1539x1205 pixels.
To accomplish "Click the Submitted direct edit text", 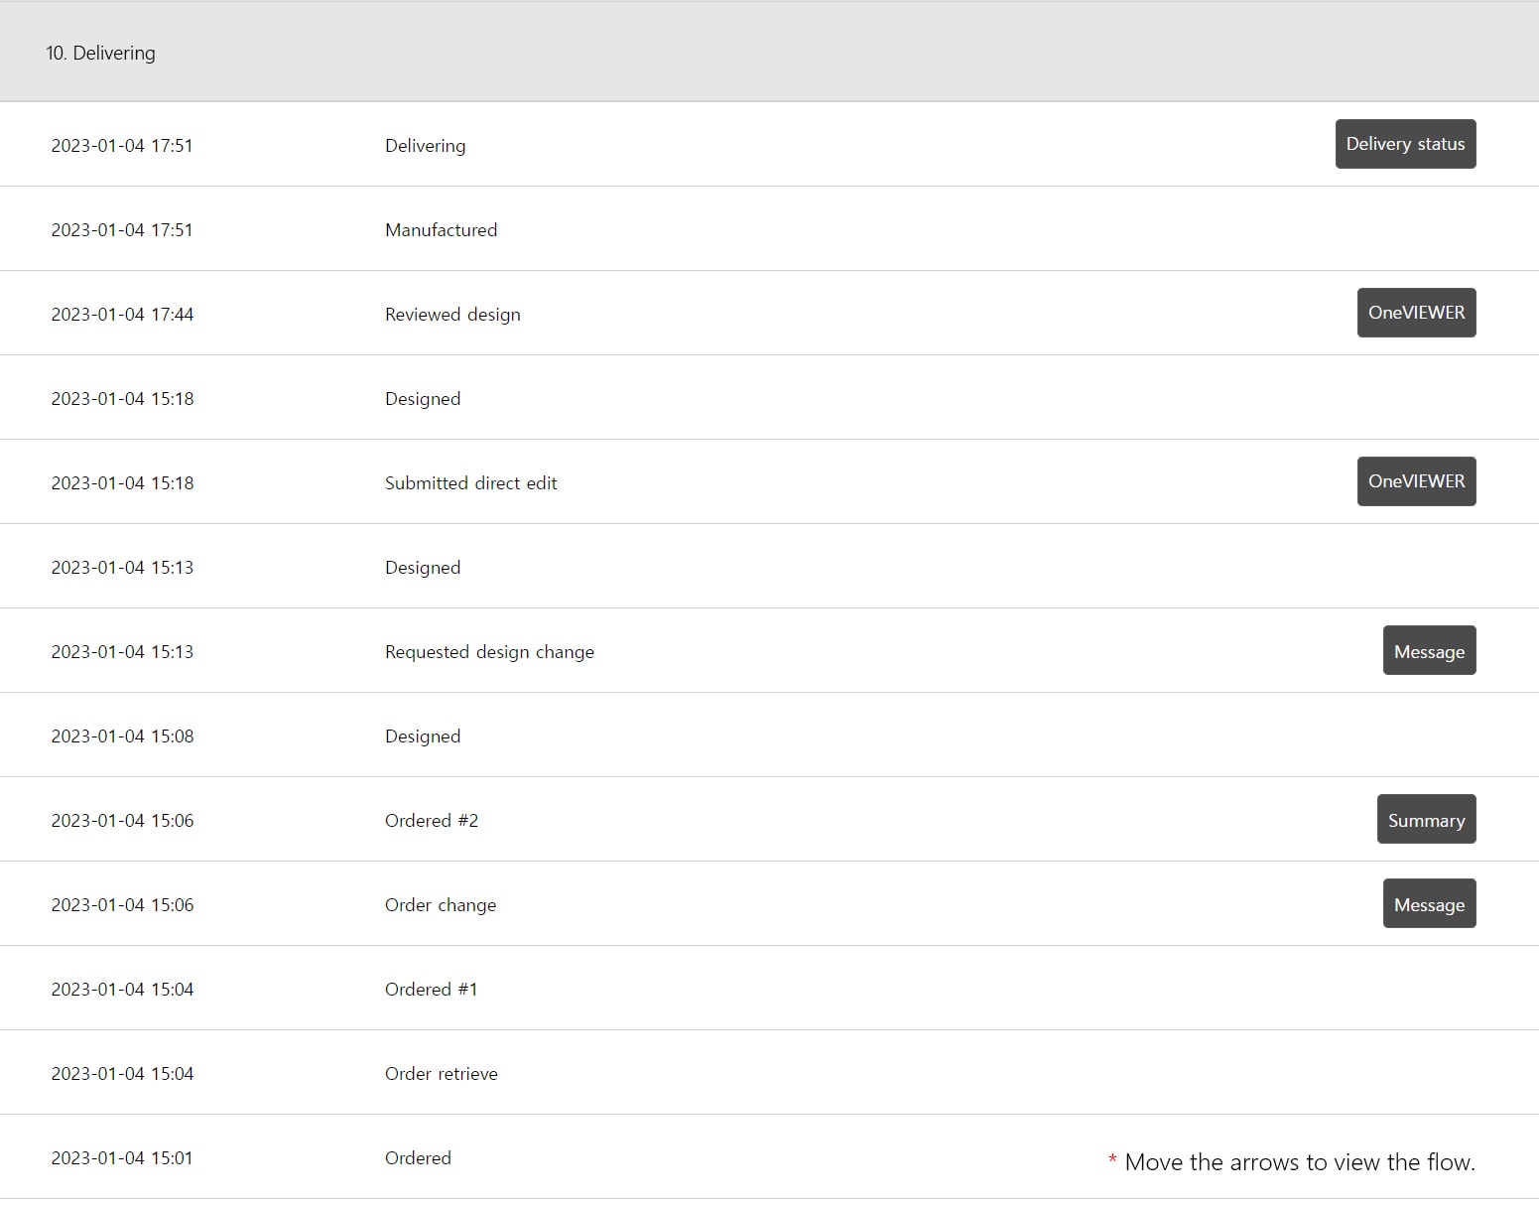I will [470, 482].
